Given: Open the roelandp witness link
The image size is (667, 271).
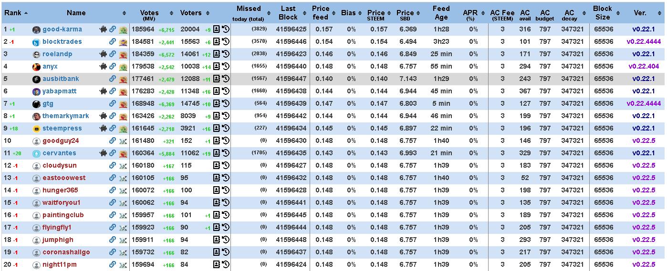Looking at the screenshot, I should click(x=57, y=54).
